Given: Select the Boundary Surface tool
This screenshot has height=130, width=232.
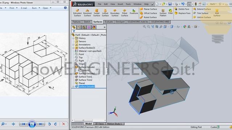Looking at the screenshot, I should 115,13.
